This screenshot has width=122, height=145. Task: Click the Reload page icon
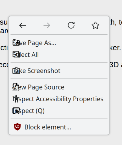pos(71,25)
